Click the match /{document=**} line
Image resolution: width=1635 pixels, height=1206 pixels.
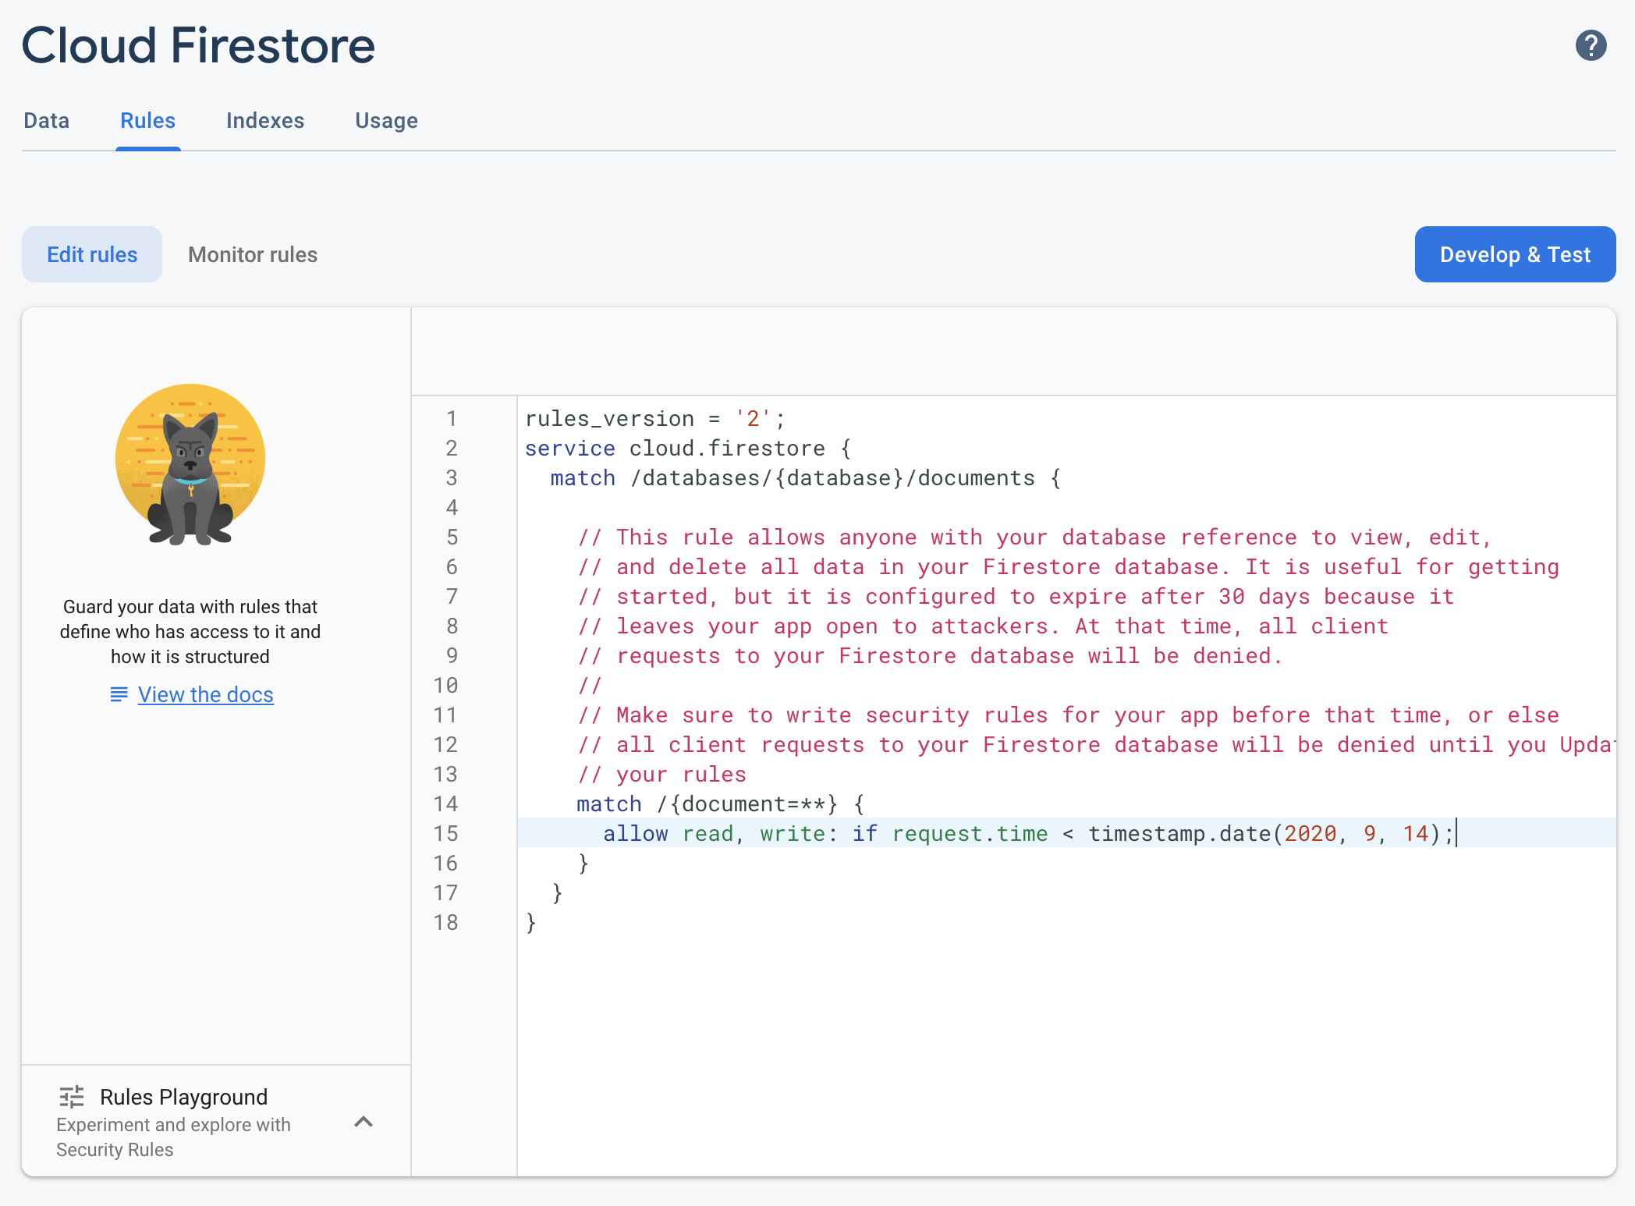(718, 803)
